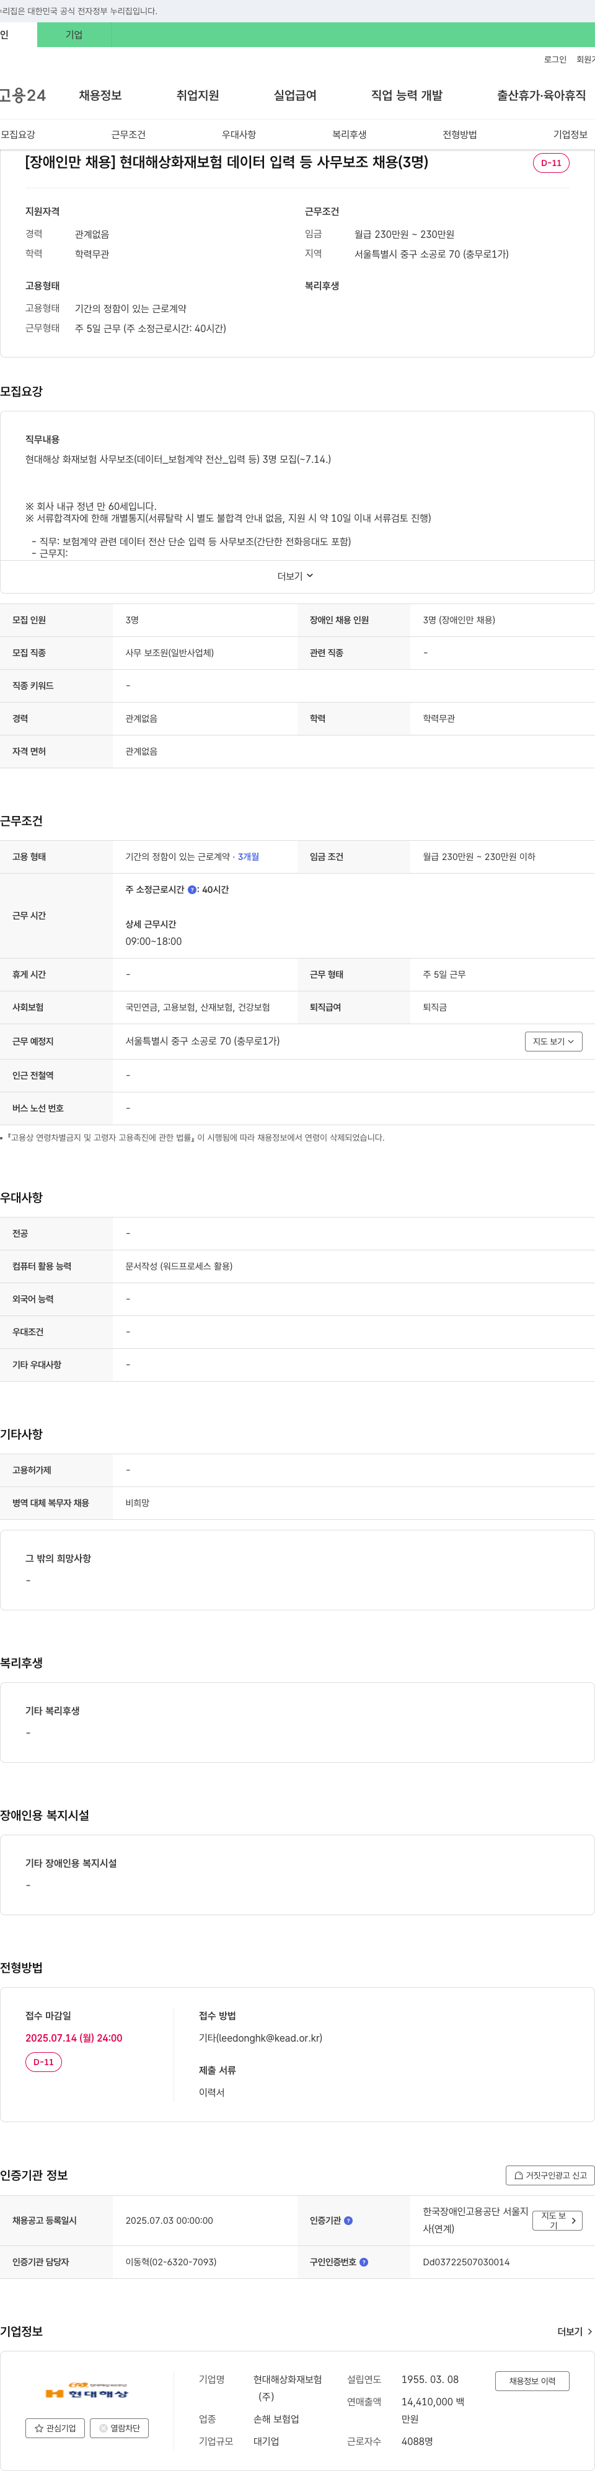
Task: Open 기업정보 더보기 link
Action: (575, 2332)
